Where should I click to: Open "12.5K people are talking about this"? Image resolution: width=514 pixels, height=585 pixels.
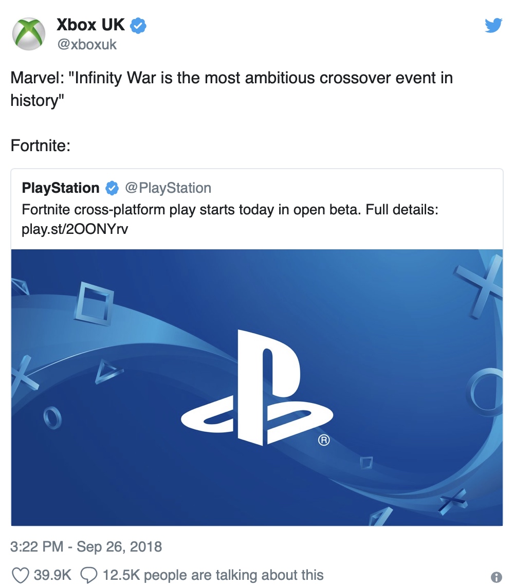click(213, 574)
